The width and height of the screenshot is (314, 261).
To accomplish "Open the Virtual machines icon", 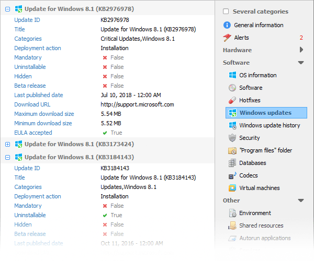I will [233, 188].
